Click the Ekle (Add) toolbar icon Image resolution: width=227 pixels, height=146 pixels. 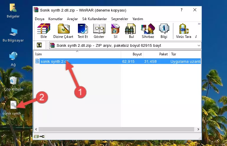click(x=44, y=31)
